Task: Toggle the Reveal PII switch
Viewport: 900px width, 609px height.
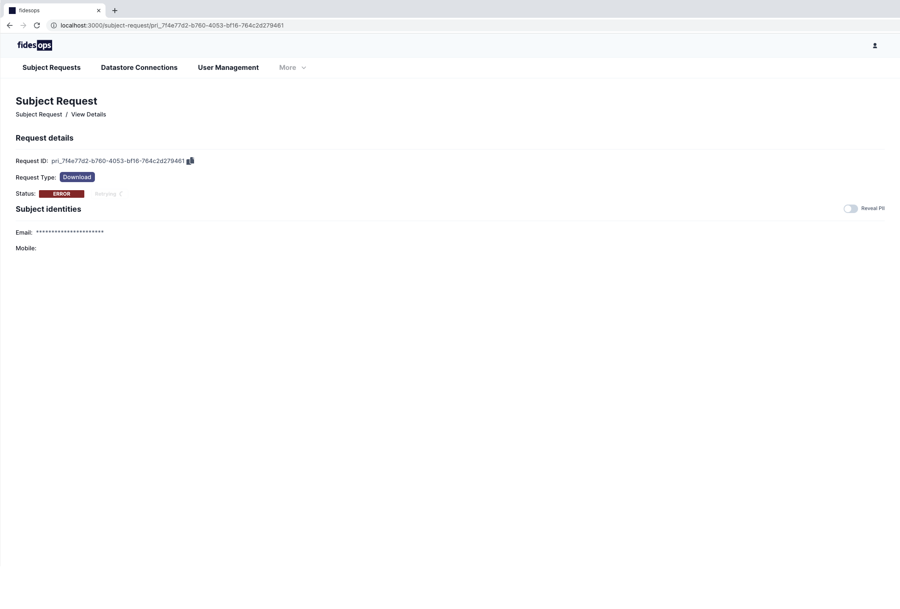Action: coord(850,209)
